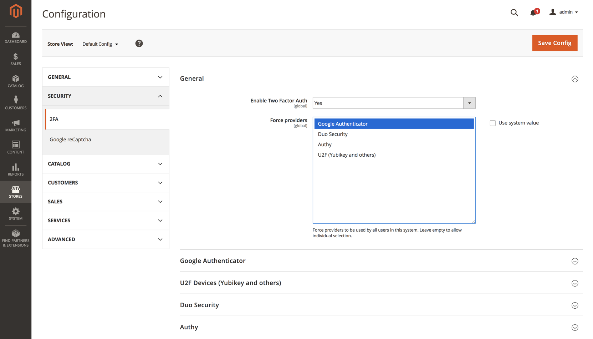Expand the SERVICES config group
593x339 pixels.
point(106,221)
